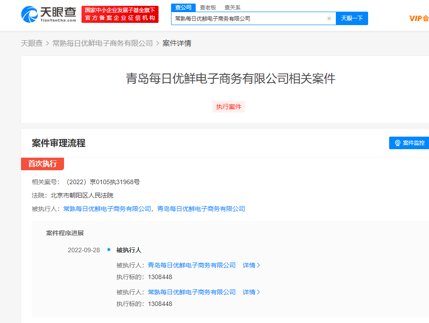429x323 pixels.
Task: Click the 2022-09-28 timeline dot
Action: (x=109, y=250)
